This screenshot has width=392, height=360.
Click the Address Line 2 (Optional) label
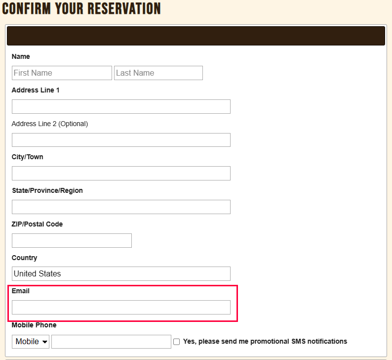tap(49, 124)
